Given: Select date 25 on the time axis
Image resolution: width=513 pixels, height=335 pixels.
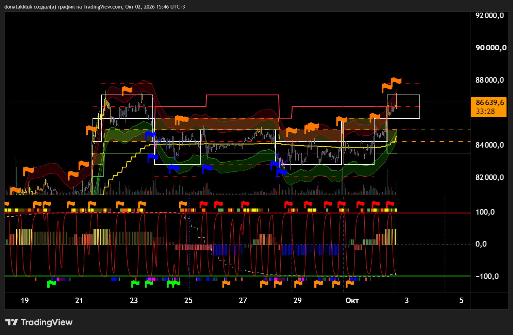Looking at the screenshot, I should coord(188,300).
